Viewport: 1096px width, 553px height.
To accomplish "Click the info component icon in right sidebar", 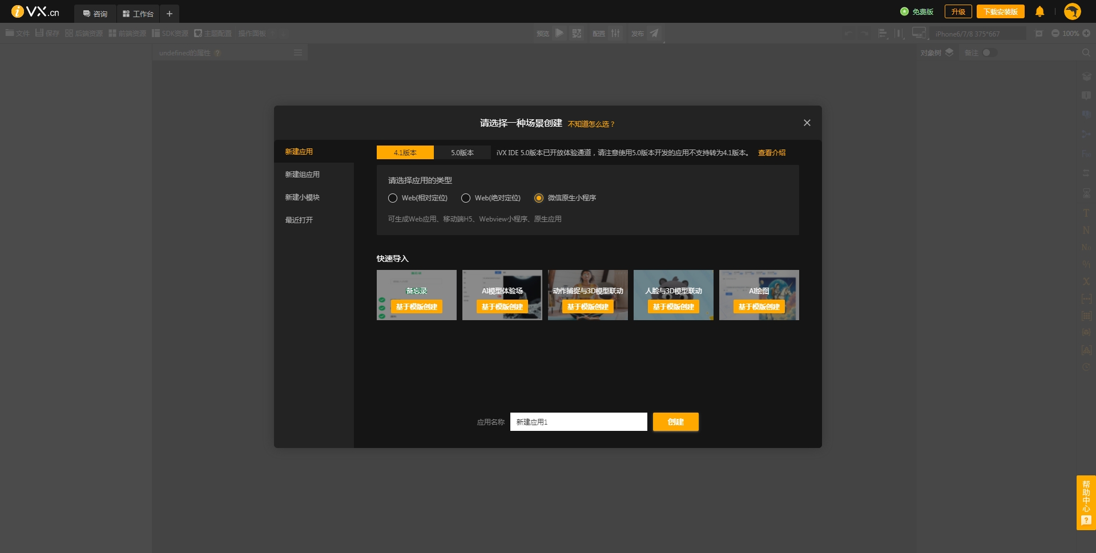I will (1086, 95).
